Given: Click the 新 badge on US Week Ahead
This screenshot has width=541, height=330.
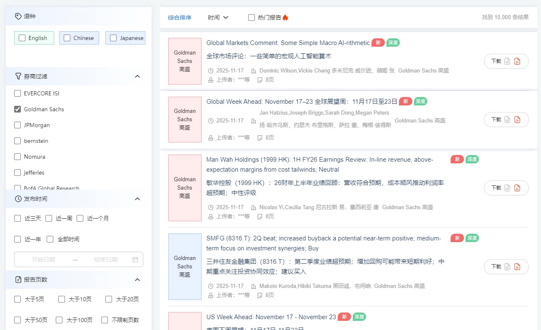Looking at the screenshot, I should pos(344,317).
